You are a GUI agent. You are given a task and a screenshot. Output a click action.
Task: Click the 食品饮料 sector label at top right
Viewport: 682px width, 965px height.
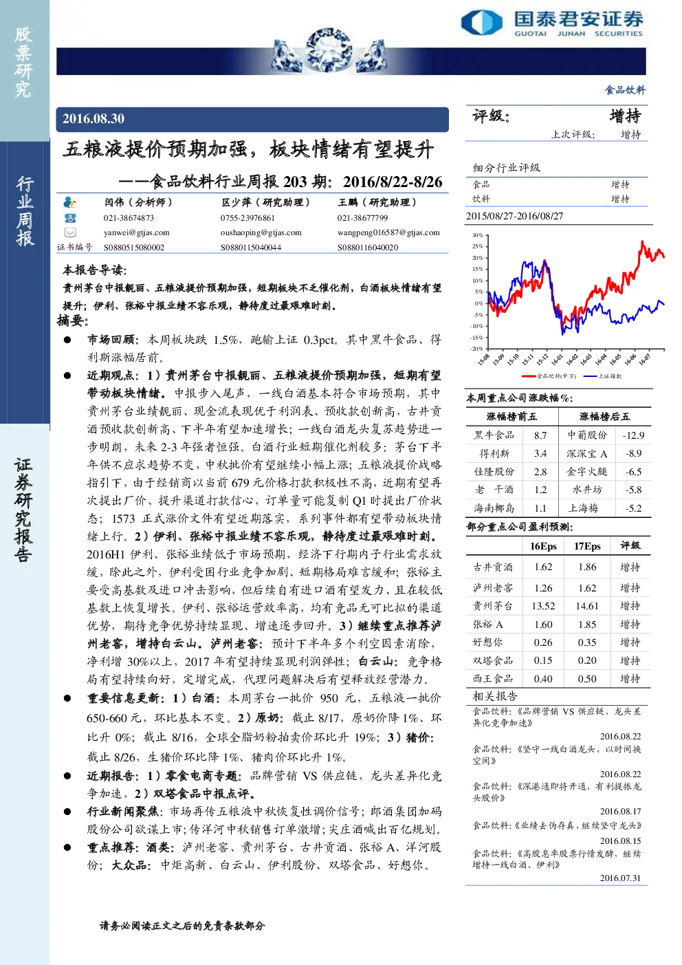click(625, 89)
